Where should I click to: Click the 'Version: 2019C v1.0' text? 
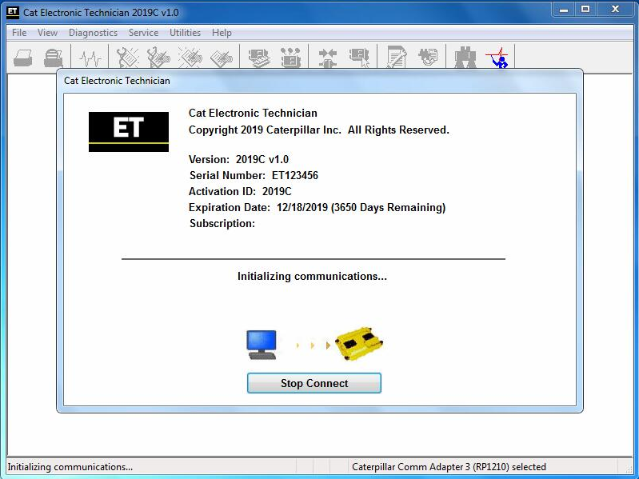238,159
